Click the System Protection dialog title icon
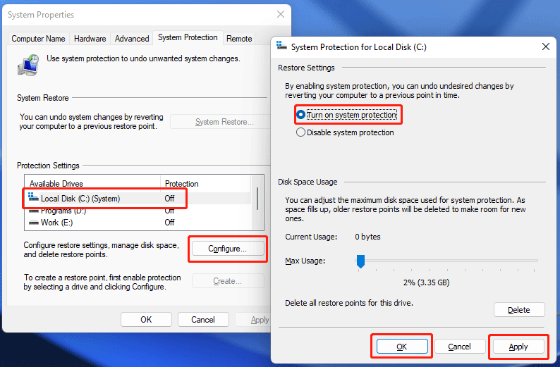The width and height of the screenshot is (560, 367). pos(282,46)
